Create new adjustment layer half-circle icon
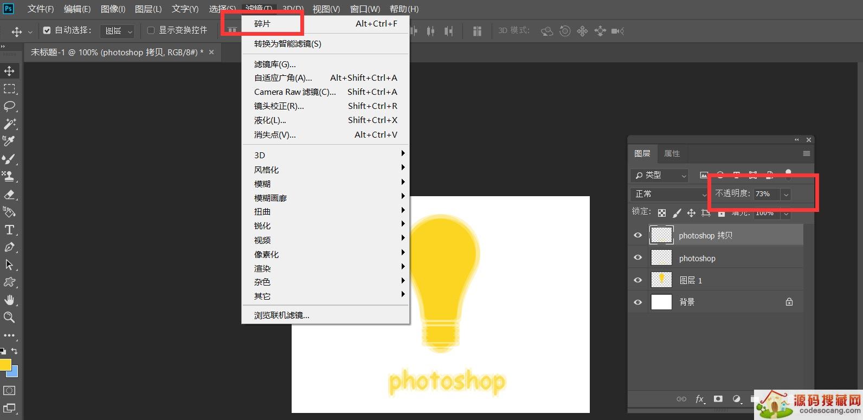The height and width of the screenshot is (420, 863). (736, 399)
